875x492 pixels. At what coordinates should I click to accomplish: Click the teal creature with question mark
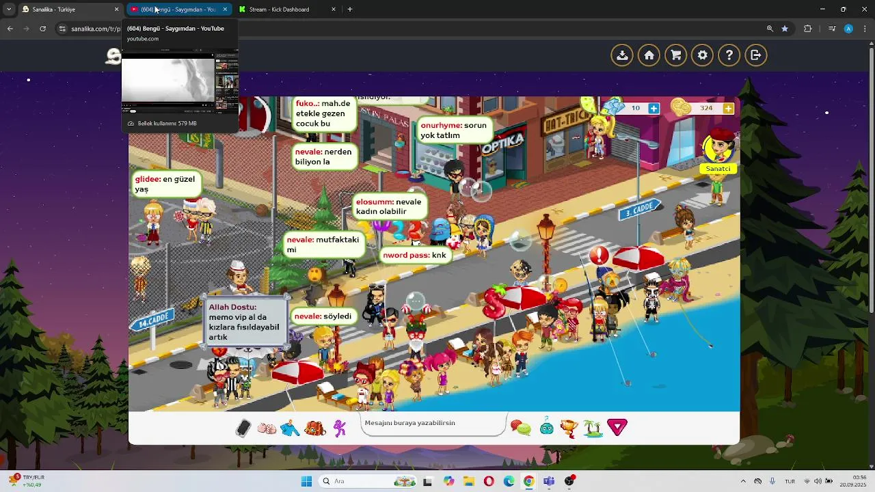point(547,427)
